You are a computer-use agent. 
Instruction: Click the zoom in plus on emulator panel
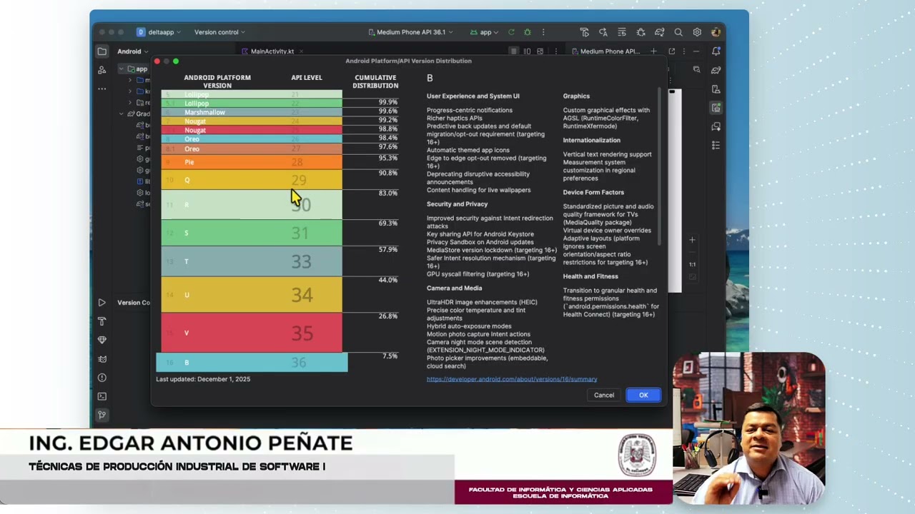pos(692,240)
